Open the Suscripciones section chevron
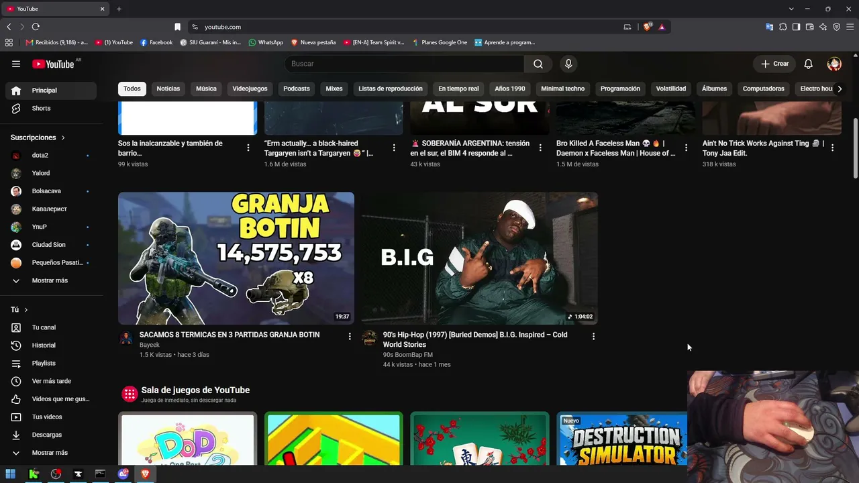 [x=63, y=138]
